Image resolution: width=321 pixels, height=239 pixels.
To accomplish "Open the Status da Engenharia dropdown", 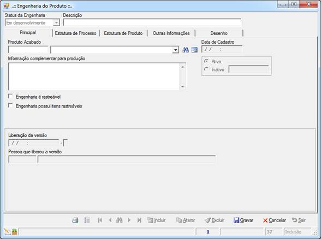I will pos(56,23).
